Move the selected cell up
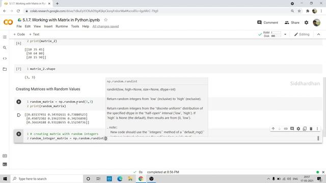 point(273,129)
